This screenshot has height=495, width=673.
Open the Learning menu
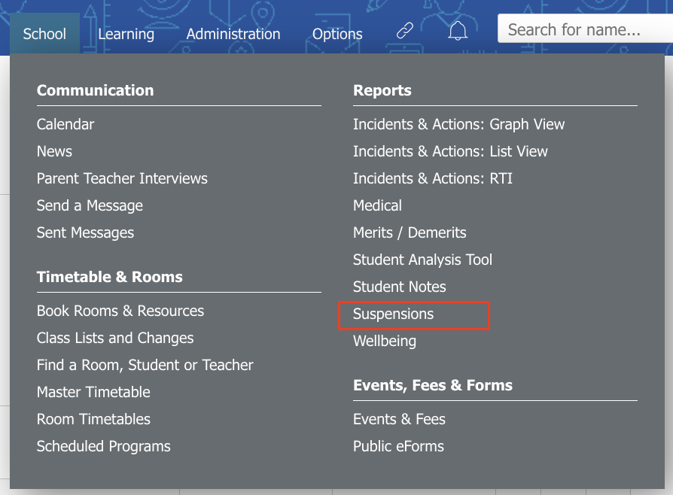pyautogui.click(x=126, y=33)
